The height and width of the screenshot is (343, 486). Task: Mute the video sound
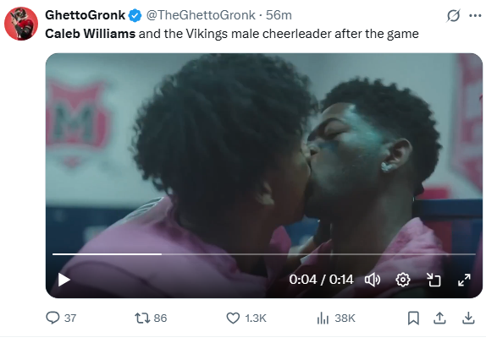373,280
